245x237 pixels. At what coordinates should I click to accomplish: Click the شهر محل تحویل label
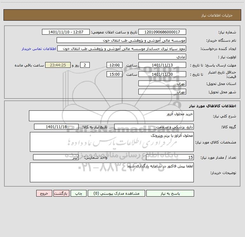tap(222, 92)
